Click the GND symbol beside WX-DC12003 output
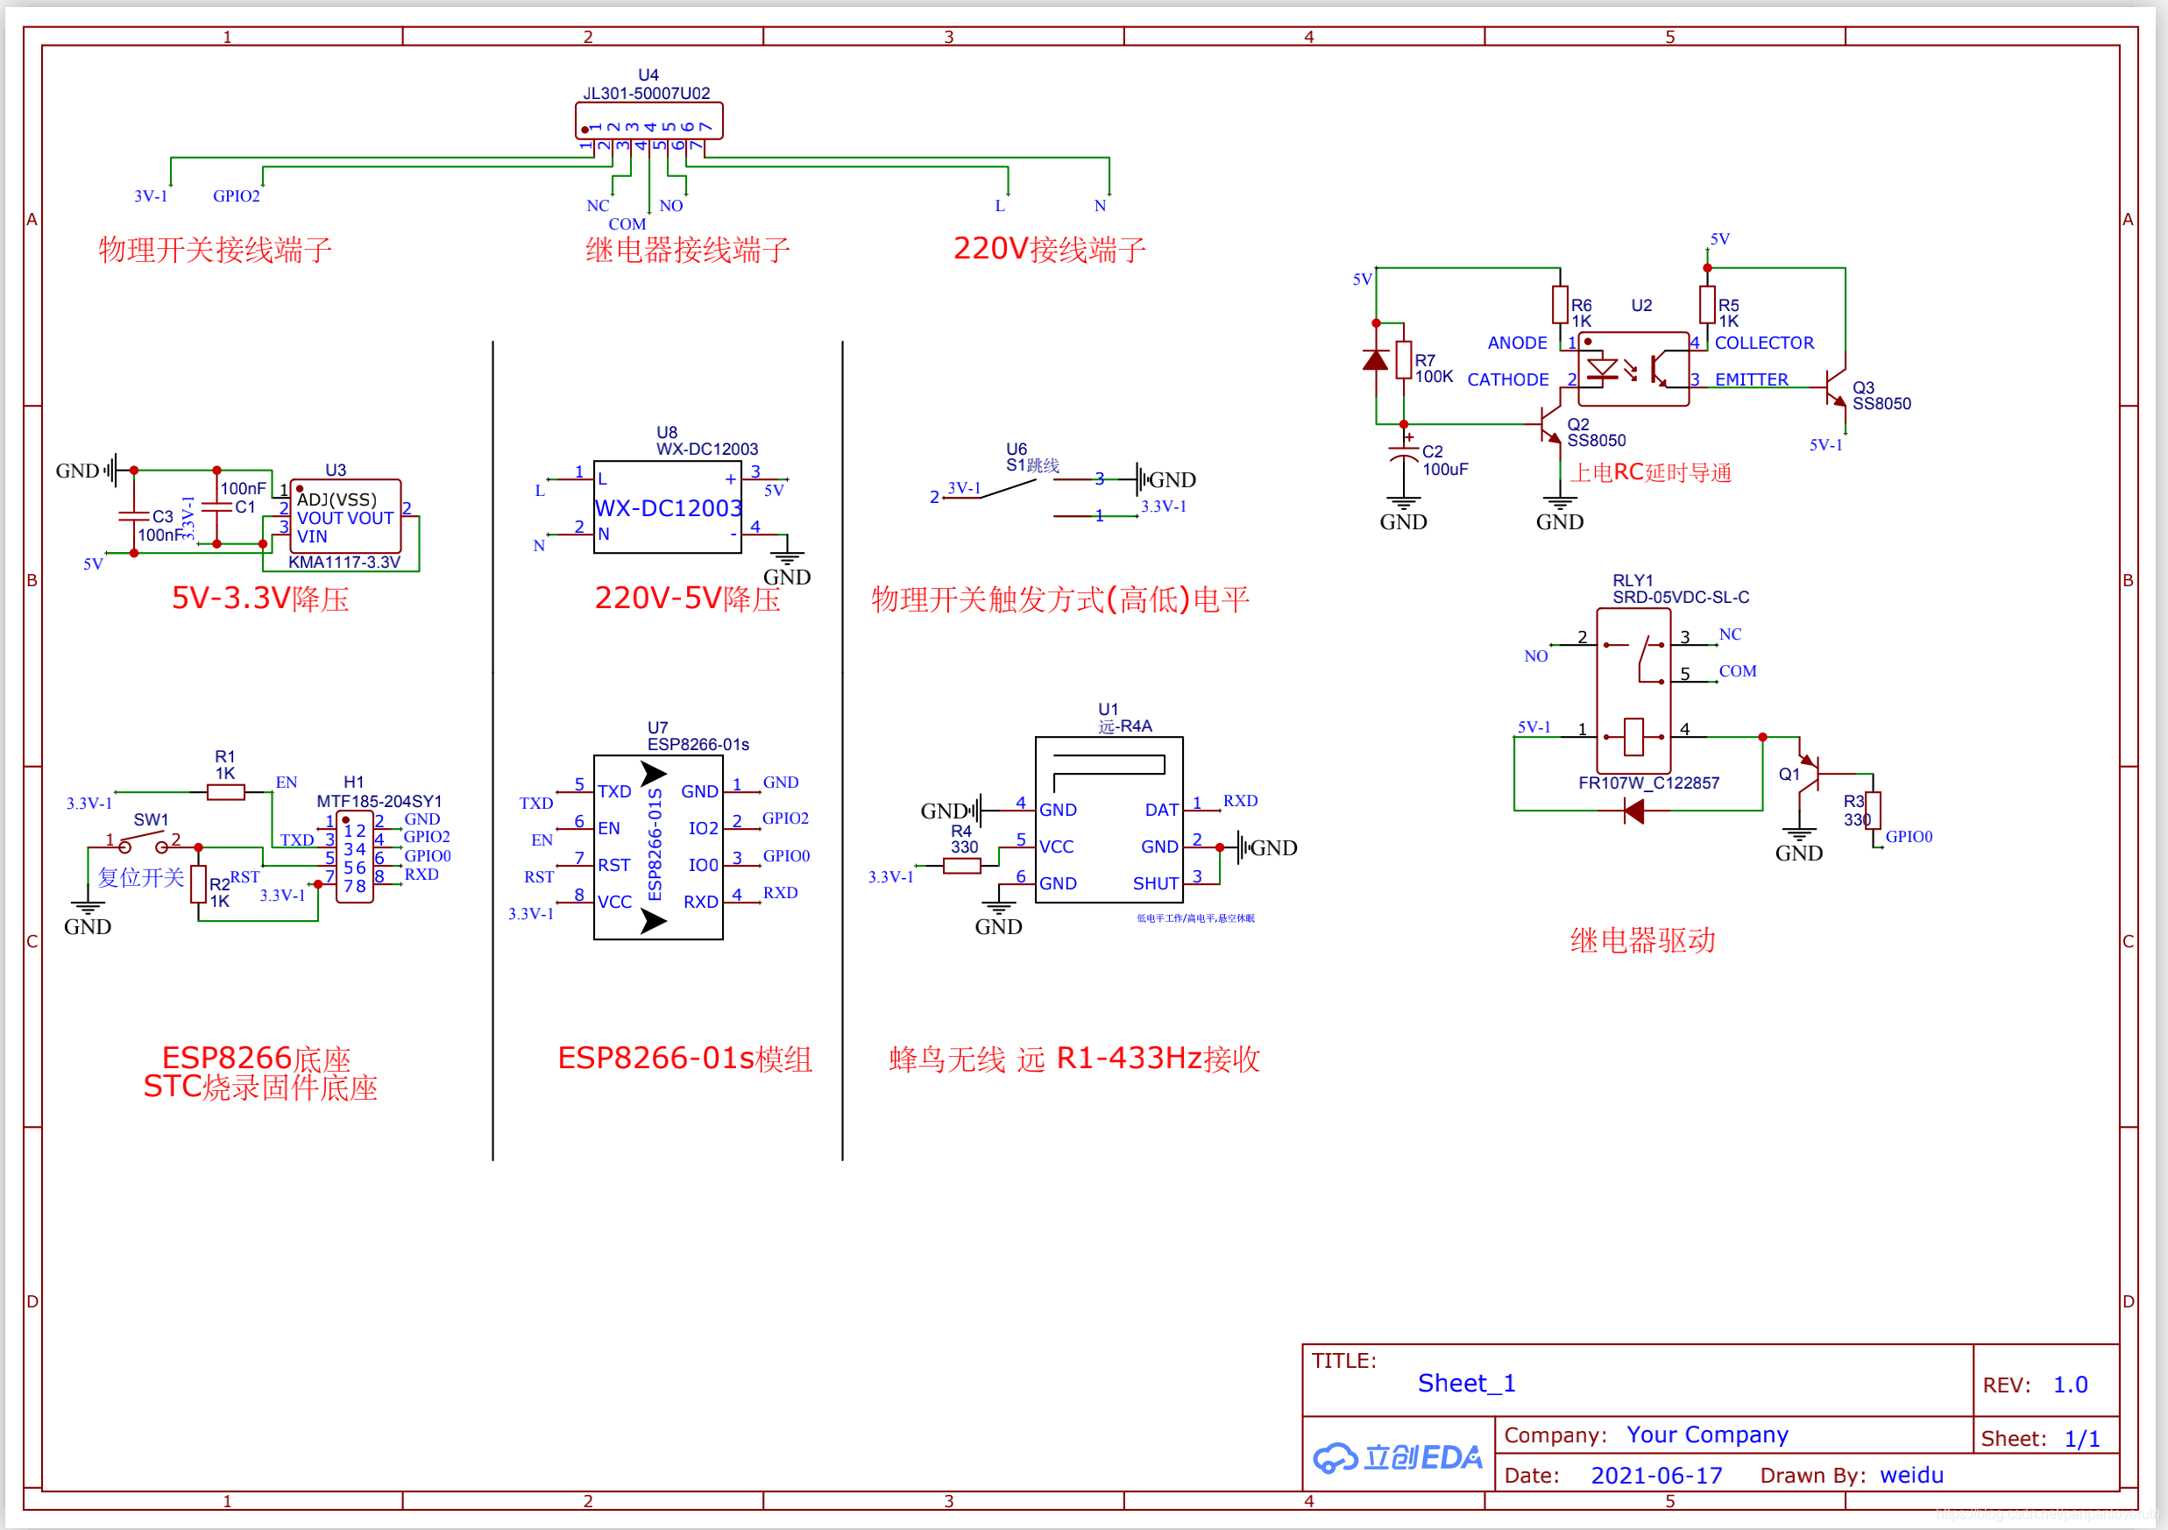Viewport: 2168px width, 1530px height. click(787, 570)
